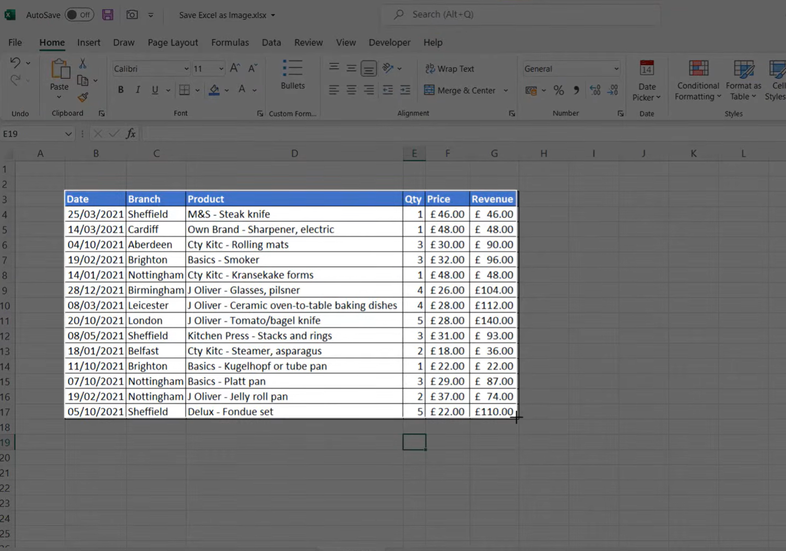The width and height of the screenshot is (786, 551).
Task: Expand the file name dropdown in title bar
Action: (x=273, y=15)
